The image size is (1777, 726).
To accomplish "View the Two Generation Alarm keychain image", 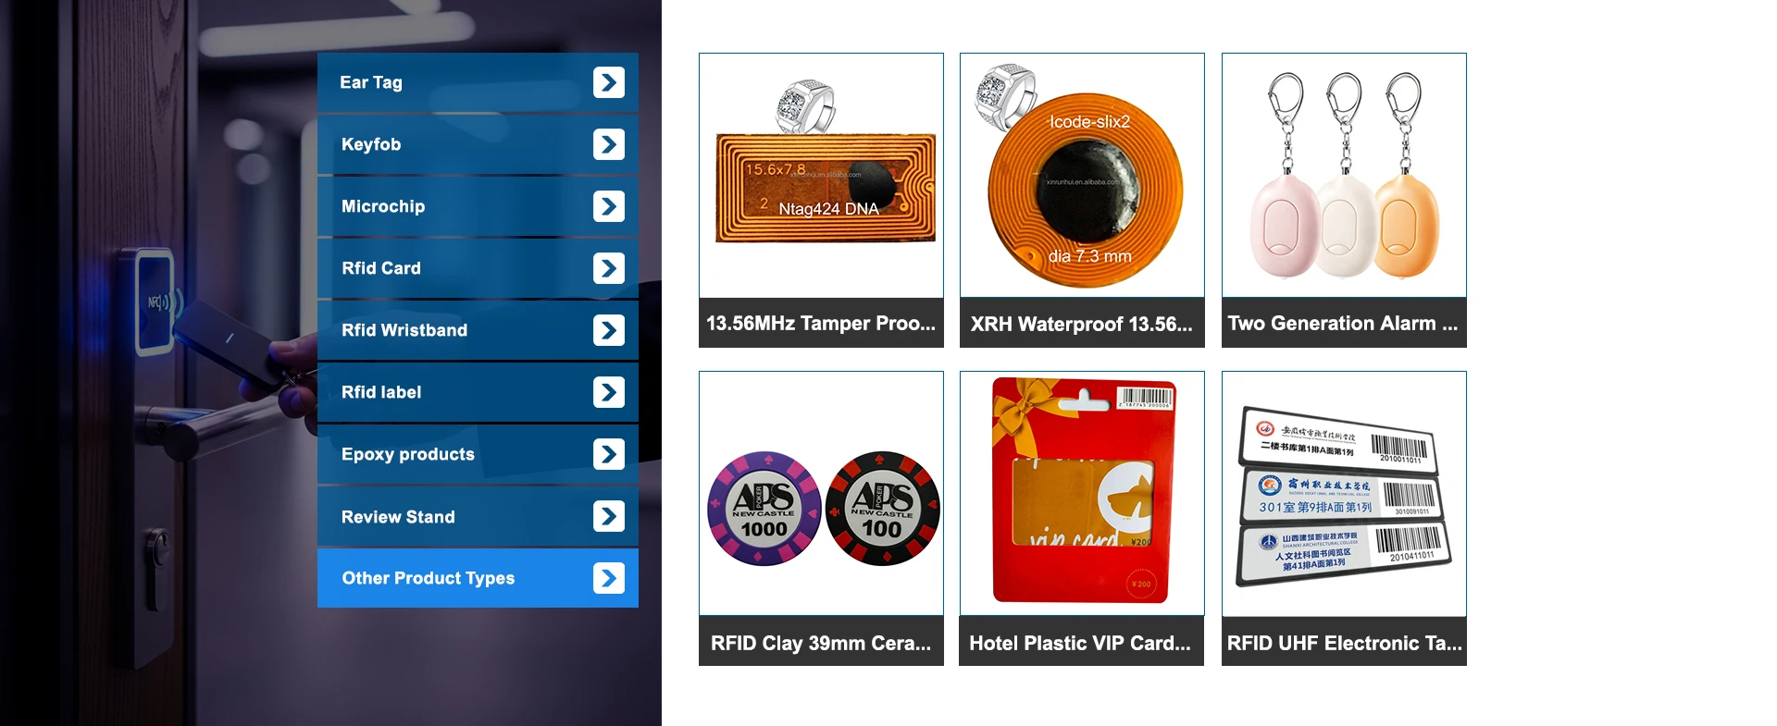I will click(1344, 176).
